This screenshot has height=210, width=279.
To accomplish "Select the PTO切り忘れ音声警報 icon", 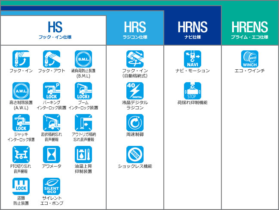I will tap(21, 154).
